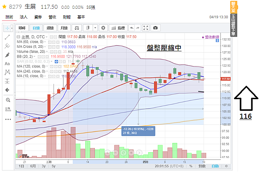Click the 20:01:55 (UTC+8) timezone clock
Image resolution: width=261 pixels, height=174 pixels.
point(169,166)
